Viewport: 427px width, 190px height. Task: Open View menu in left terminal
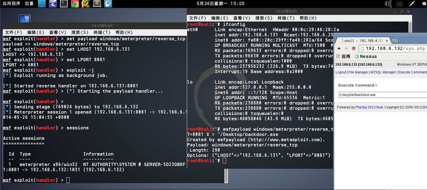pos(58,32)
